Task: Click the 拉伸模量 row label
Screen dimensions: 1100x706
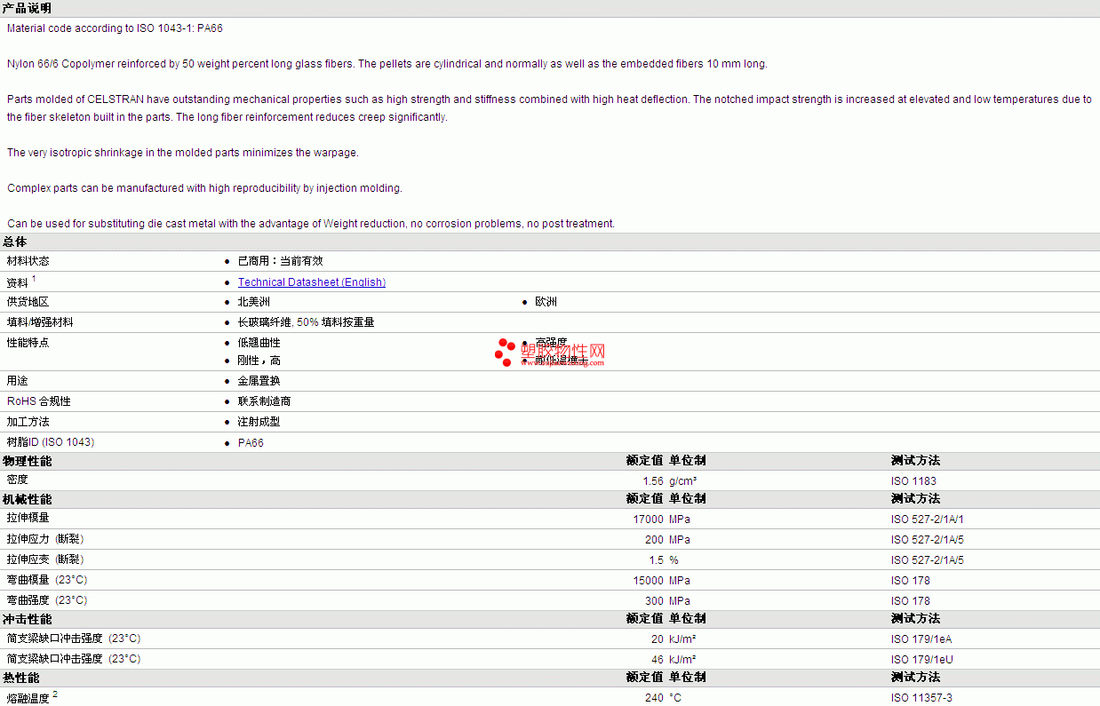Action: click(x=28, y=519)
